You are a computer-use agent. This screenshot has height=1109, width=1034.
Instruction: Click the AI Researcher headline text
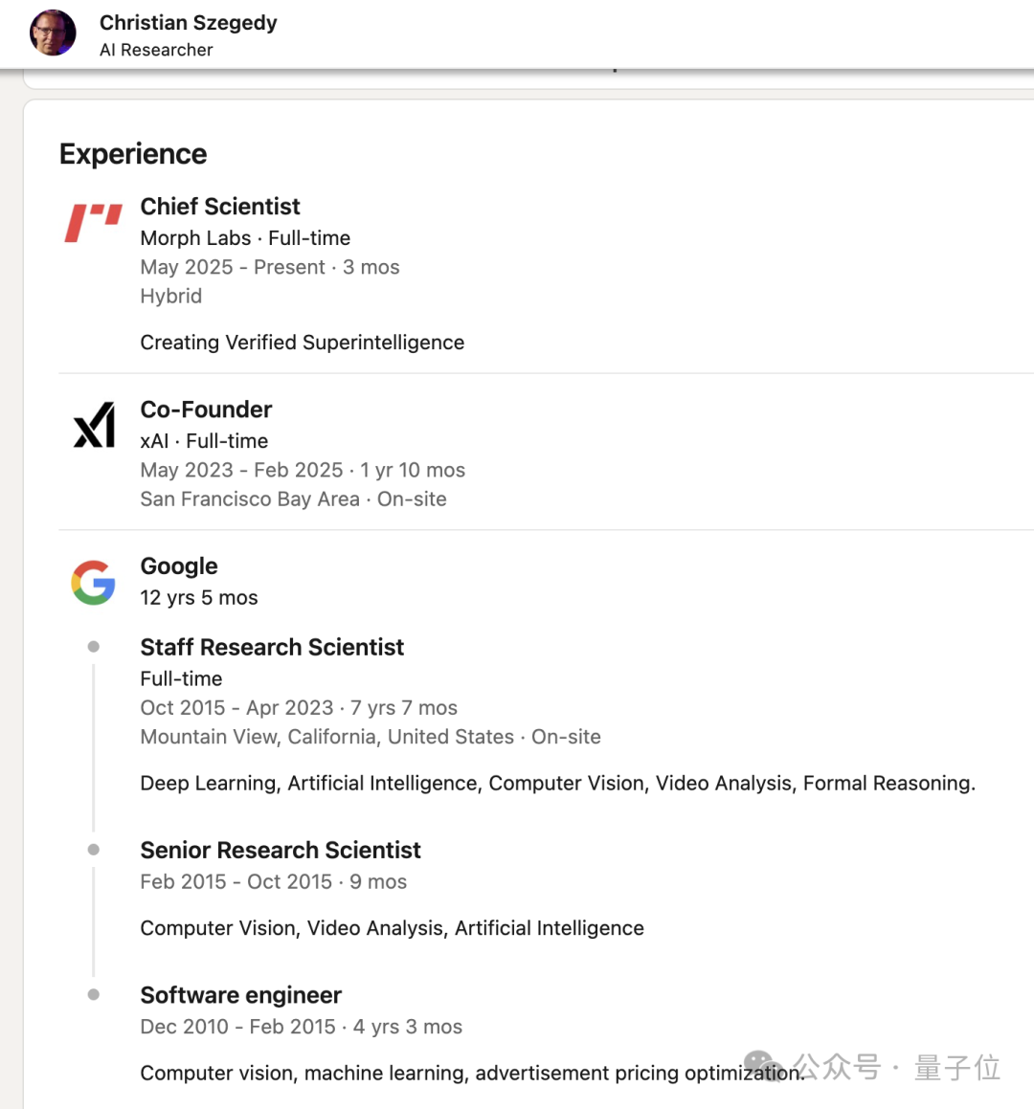click(x=156, y=50)
